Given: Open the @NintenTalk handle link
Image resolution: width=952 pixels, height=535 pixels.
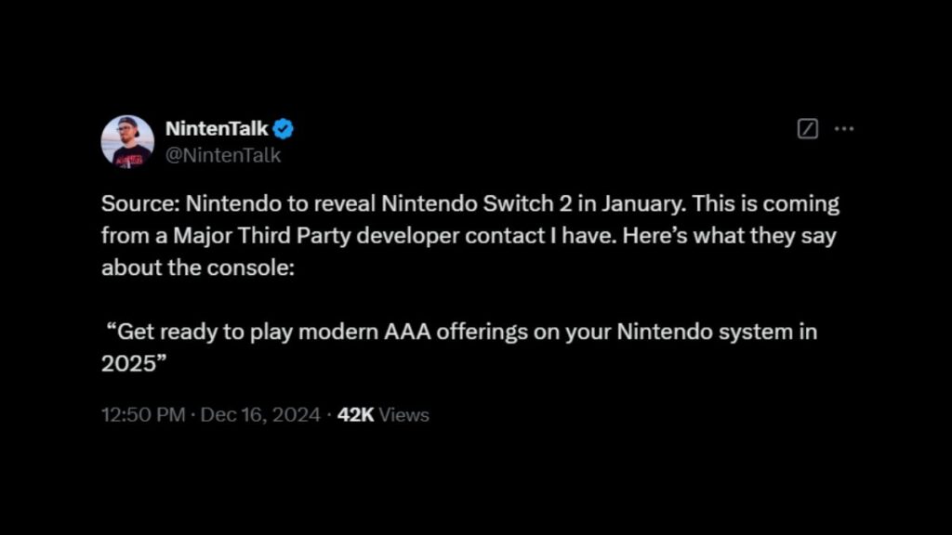Looking at the screenshot, I should pyautogui.click(x=223, y=155).
